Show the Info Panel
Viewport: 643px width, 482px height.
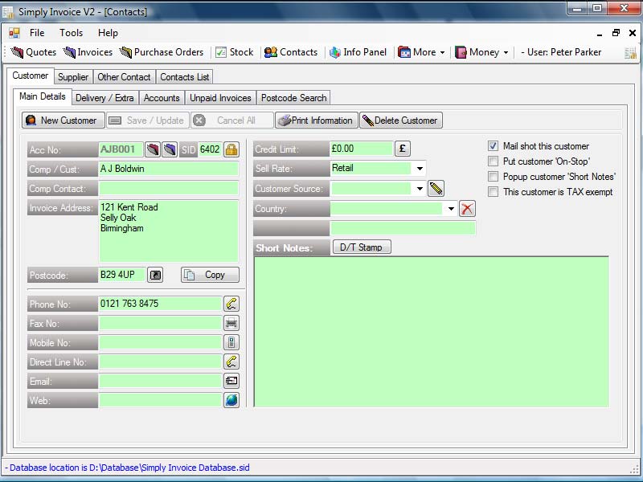pos(358,52)
